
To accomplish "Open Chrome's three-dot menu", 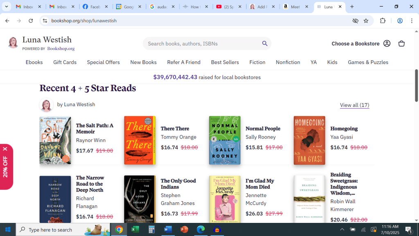I will 412,21.
